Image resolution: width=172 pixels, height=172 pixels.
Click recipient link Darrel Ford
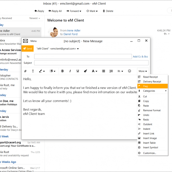70,34
